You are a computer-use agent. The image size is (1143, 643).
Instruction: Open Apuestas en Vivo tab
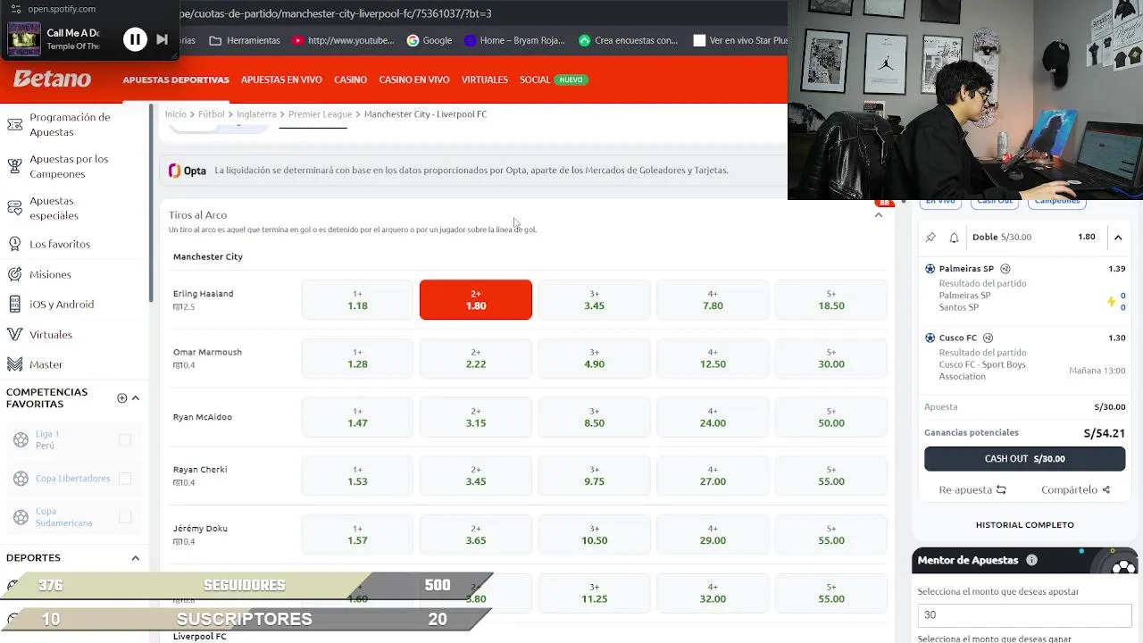281,79
